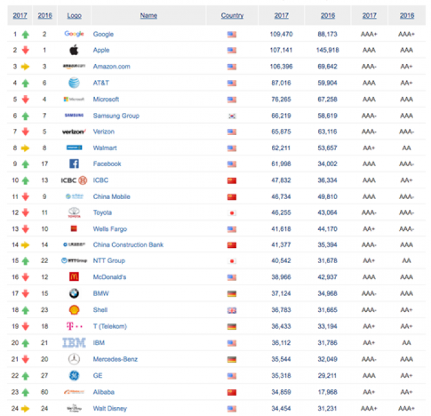Click the BMW logo icon

[74, 294]
